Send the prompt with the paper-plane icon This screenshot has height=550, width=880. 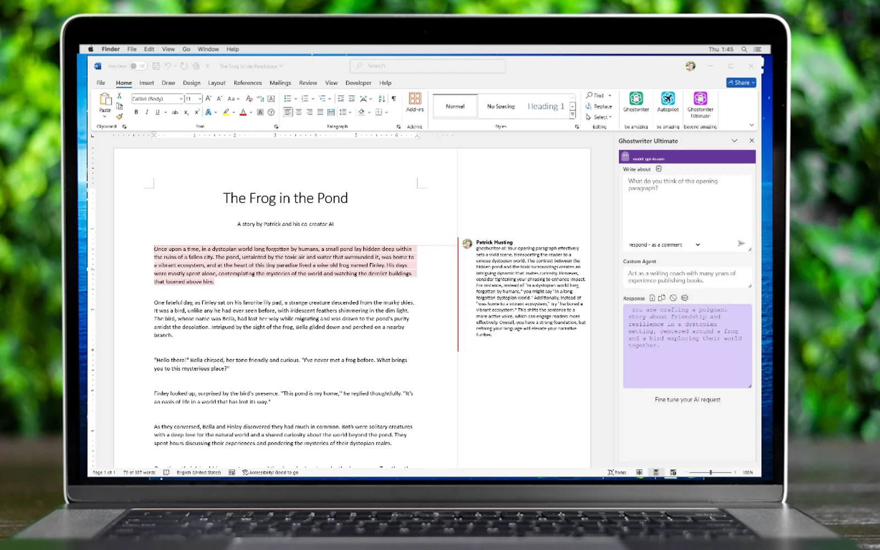point(741,243)
